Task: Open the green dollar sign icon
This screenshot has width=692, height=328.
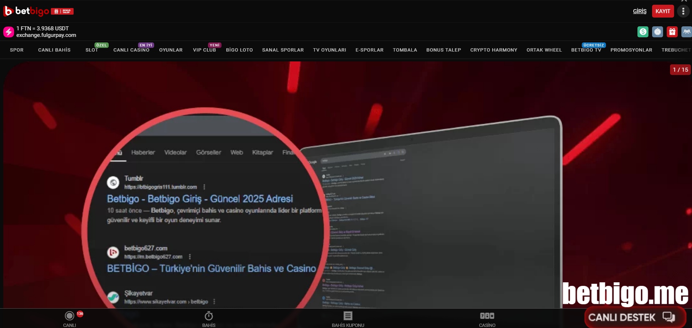Action: click(643, 32)
